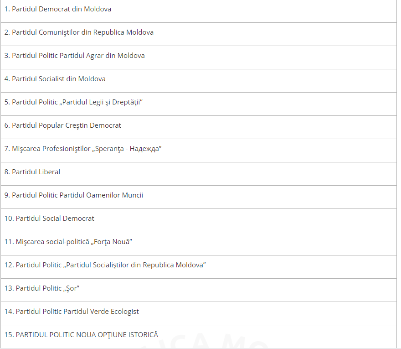401x349 pixels.
Task: Click the number 1 list marker
Action: (x=7, y=9)
